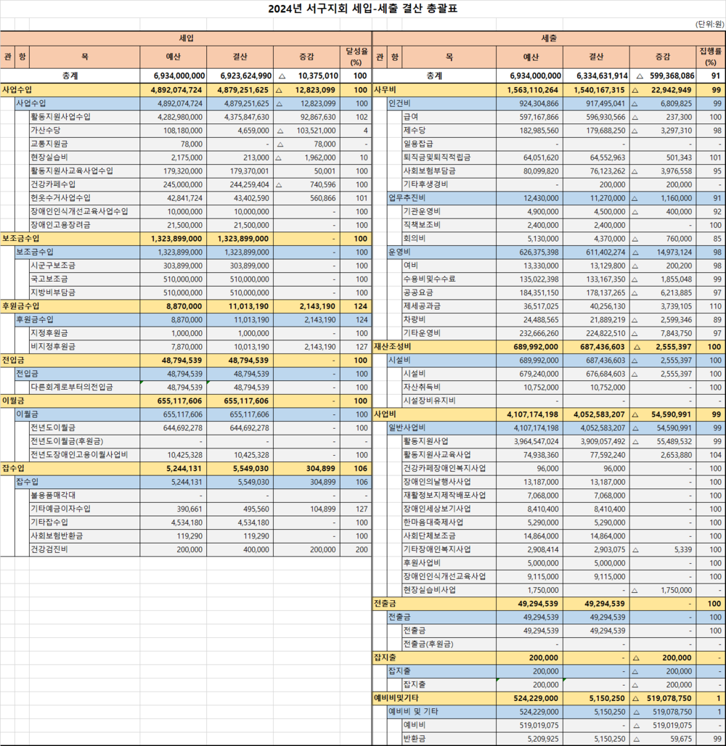
Task: Click the '전출금(후원금)' label cell
Action: point(449,644)
